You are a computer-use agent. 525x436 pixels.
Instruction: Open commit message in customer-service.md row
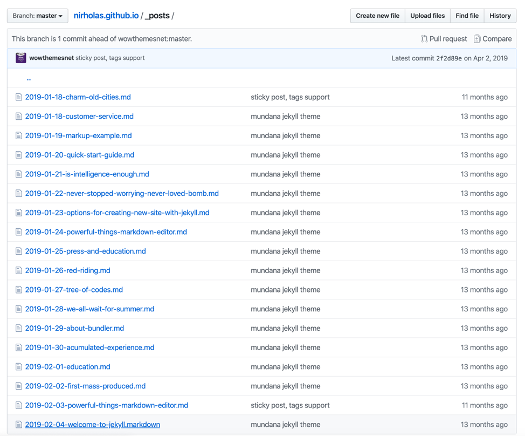click(x=285, y=117)
